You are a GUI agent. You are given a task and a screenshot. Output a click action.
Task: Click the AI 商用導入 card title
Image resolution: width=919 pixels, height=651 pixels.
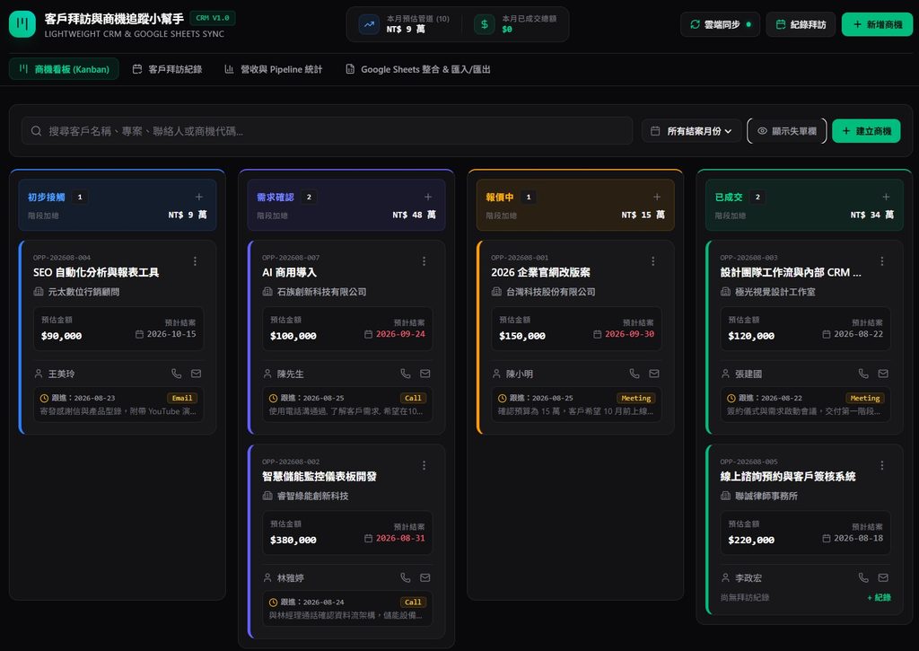pos(290,272)
